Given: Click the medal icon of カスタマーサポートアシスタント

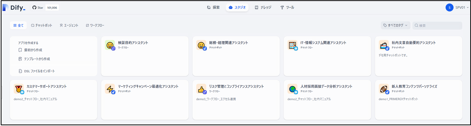Looking at the screenshot, I should click(x=19, y=89).
